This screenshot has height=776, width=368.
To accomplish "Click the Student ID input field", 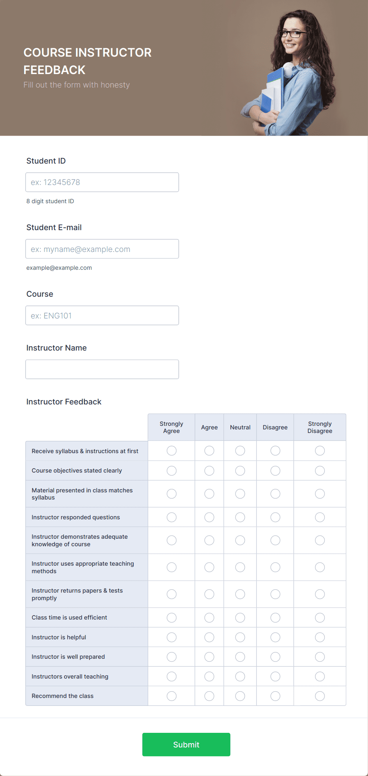I will pos(102,182).
